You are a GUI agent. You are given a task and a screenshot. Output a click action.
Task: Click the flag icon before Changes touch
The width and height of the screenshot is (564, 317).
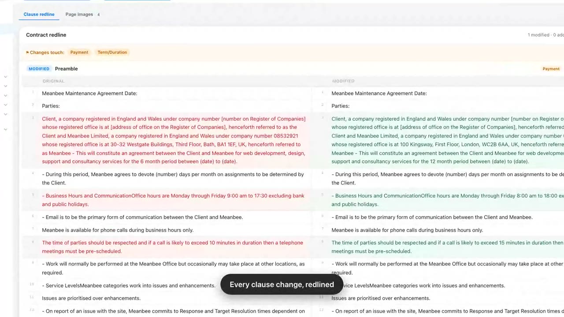pos(27,52)
